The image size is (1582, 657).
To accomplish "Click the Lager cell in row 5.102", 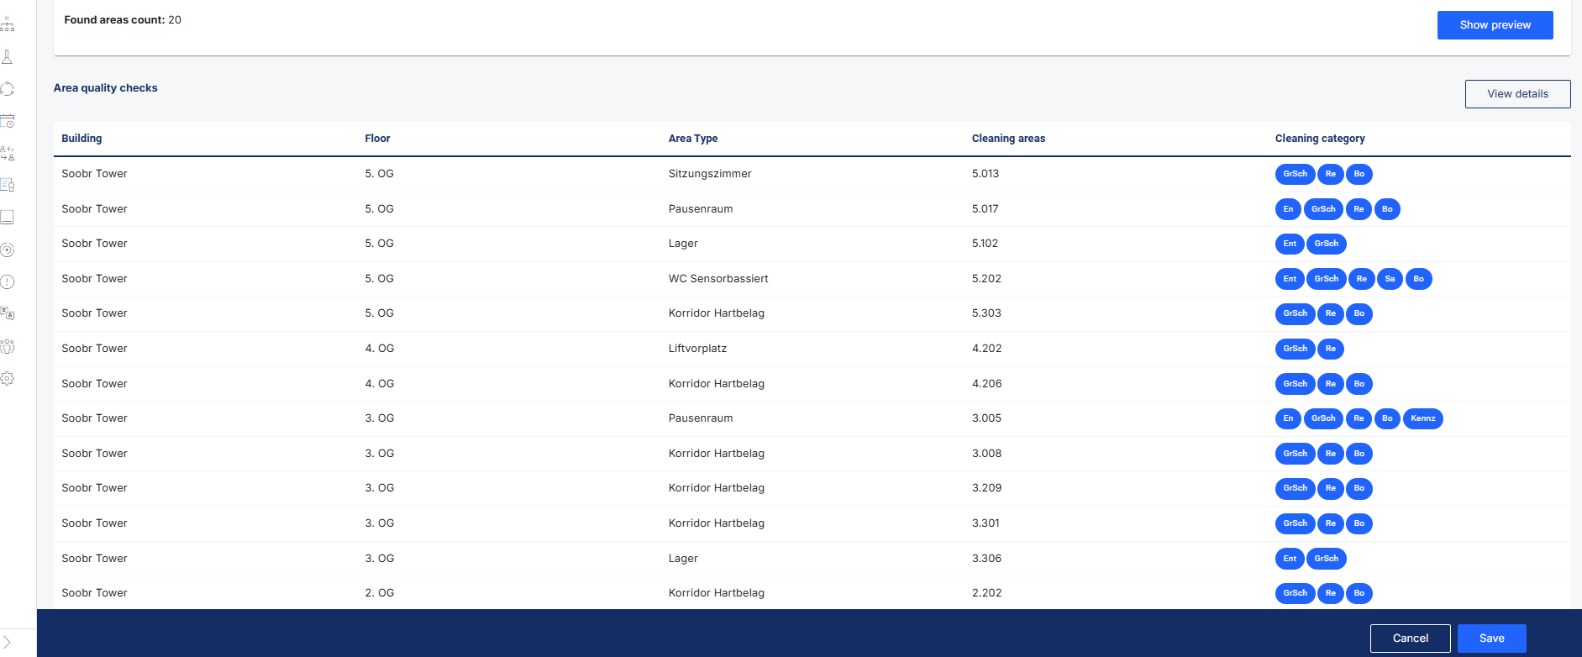I will [x=683, y=244].
